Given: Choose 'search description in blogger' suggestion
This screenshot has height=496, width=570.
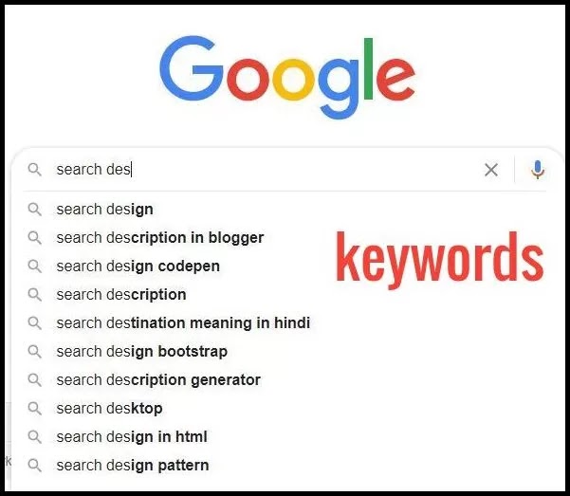Looking at the screenshot, I should 160,238.
